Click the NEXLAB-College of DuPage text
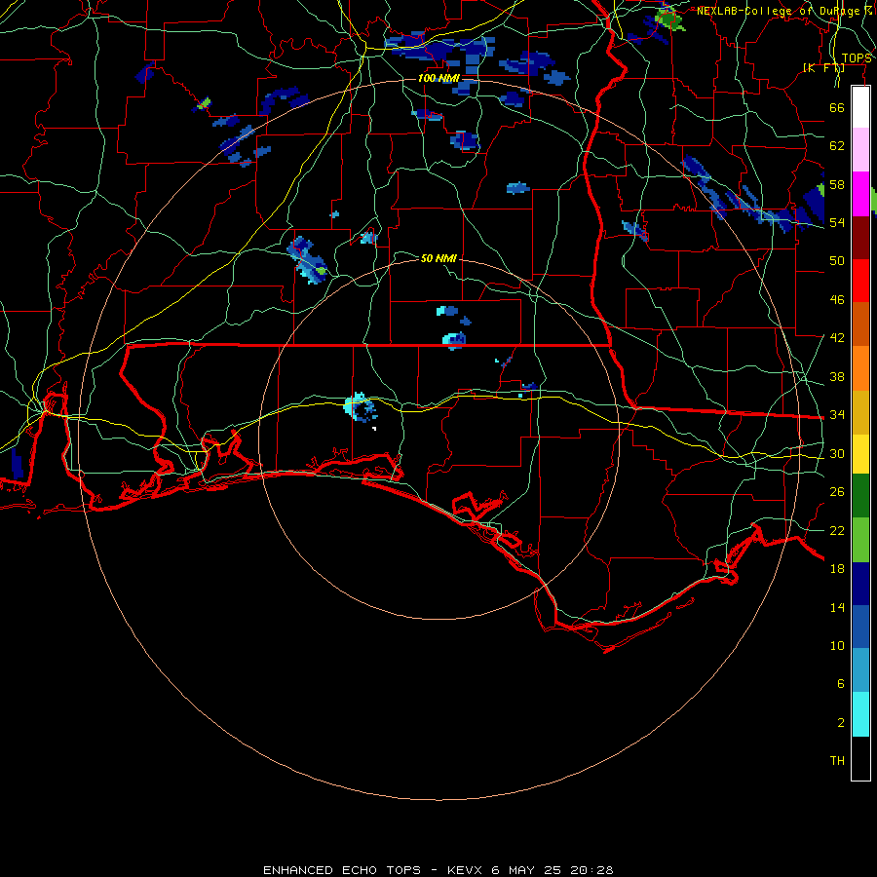Viewport: 877px width, 877px height. (x=782, y=11)
